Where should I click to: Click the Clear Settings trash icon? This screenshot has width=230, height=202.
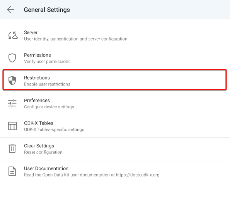point(12,148)
